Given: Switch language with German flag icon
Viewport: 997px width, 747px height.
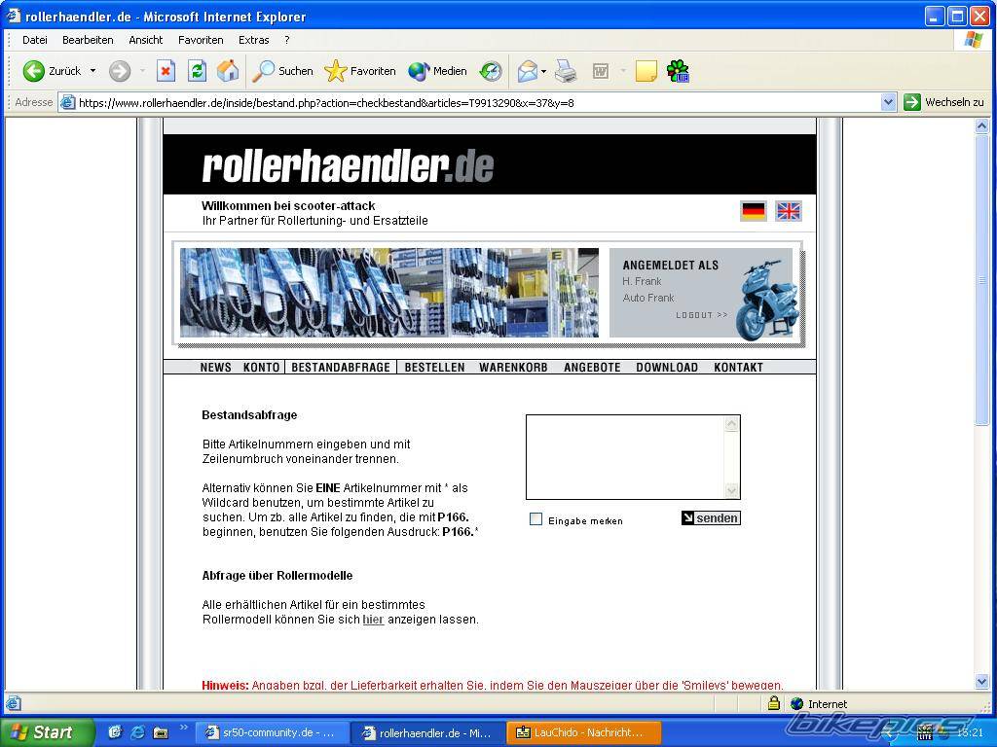Looking at the screenshot, I should pyautogui.click(x=754, y=211).
